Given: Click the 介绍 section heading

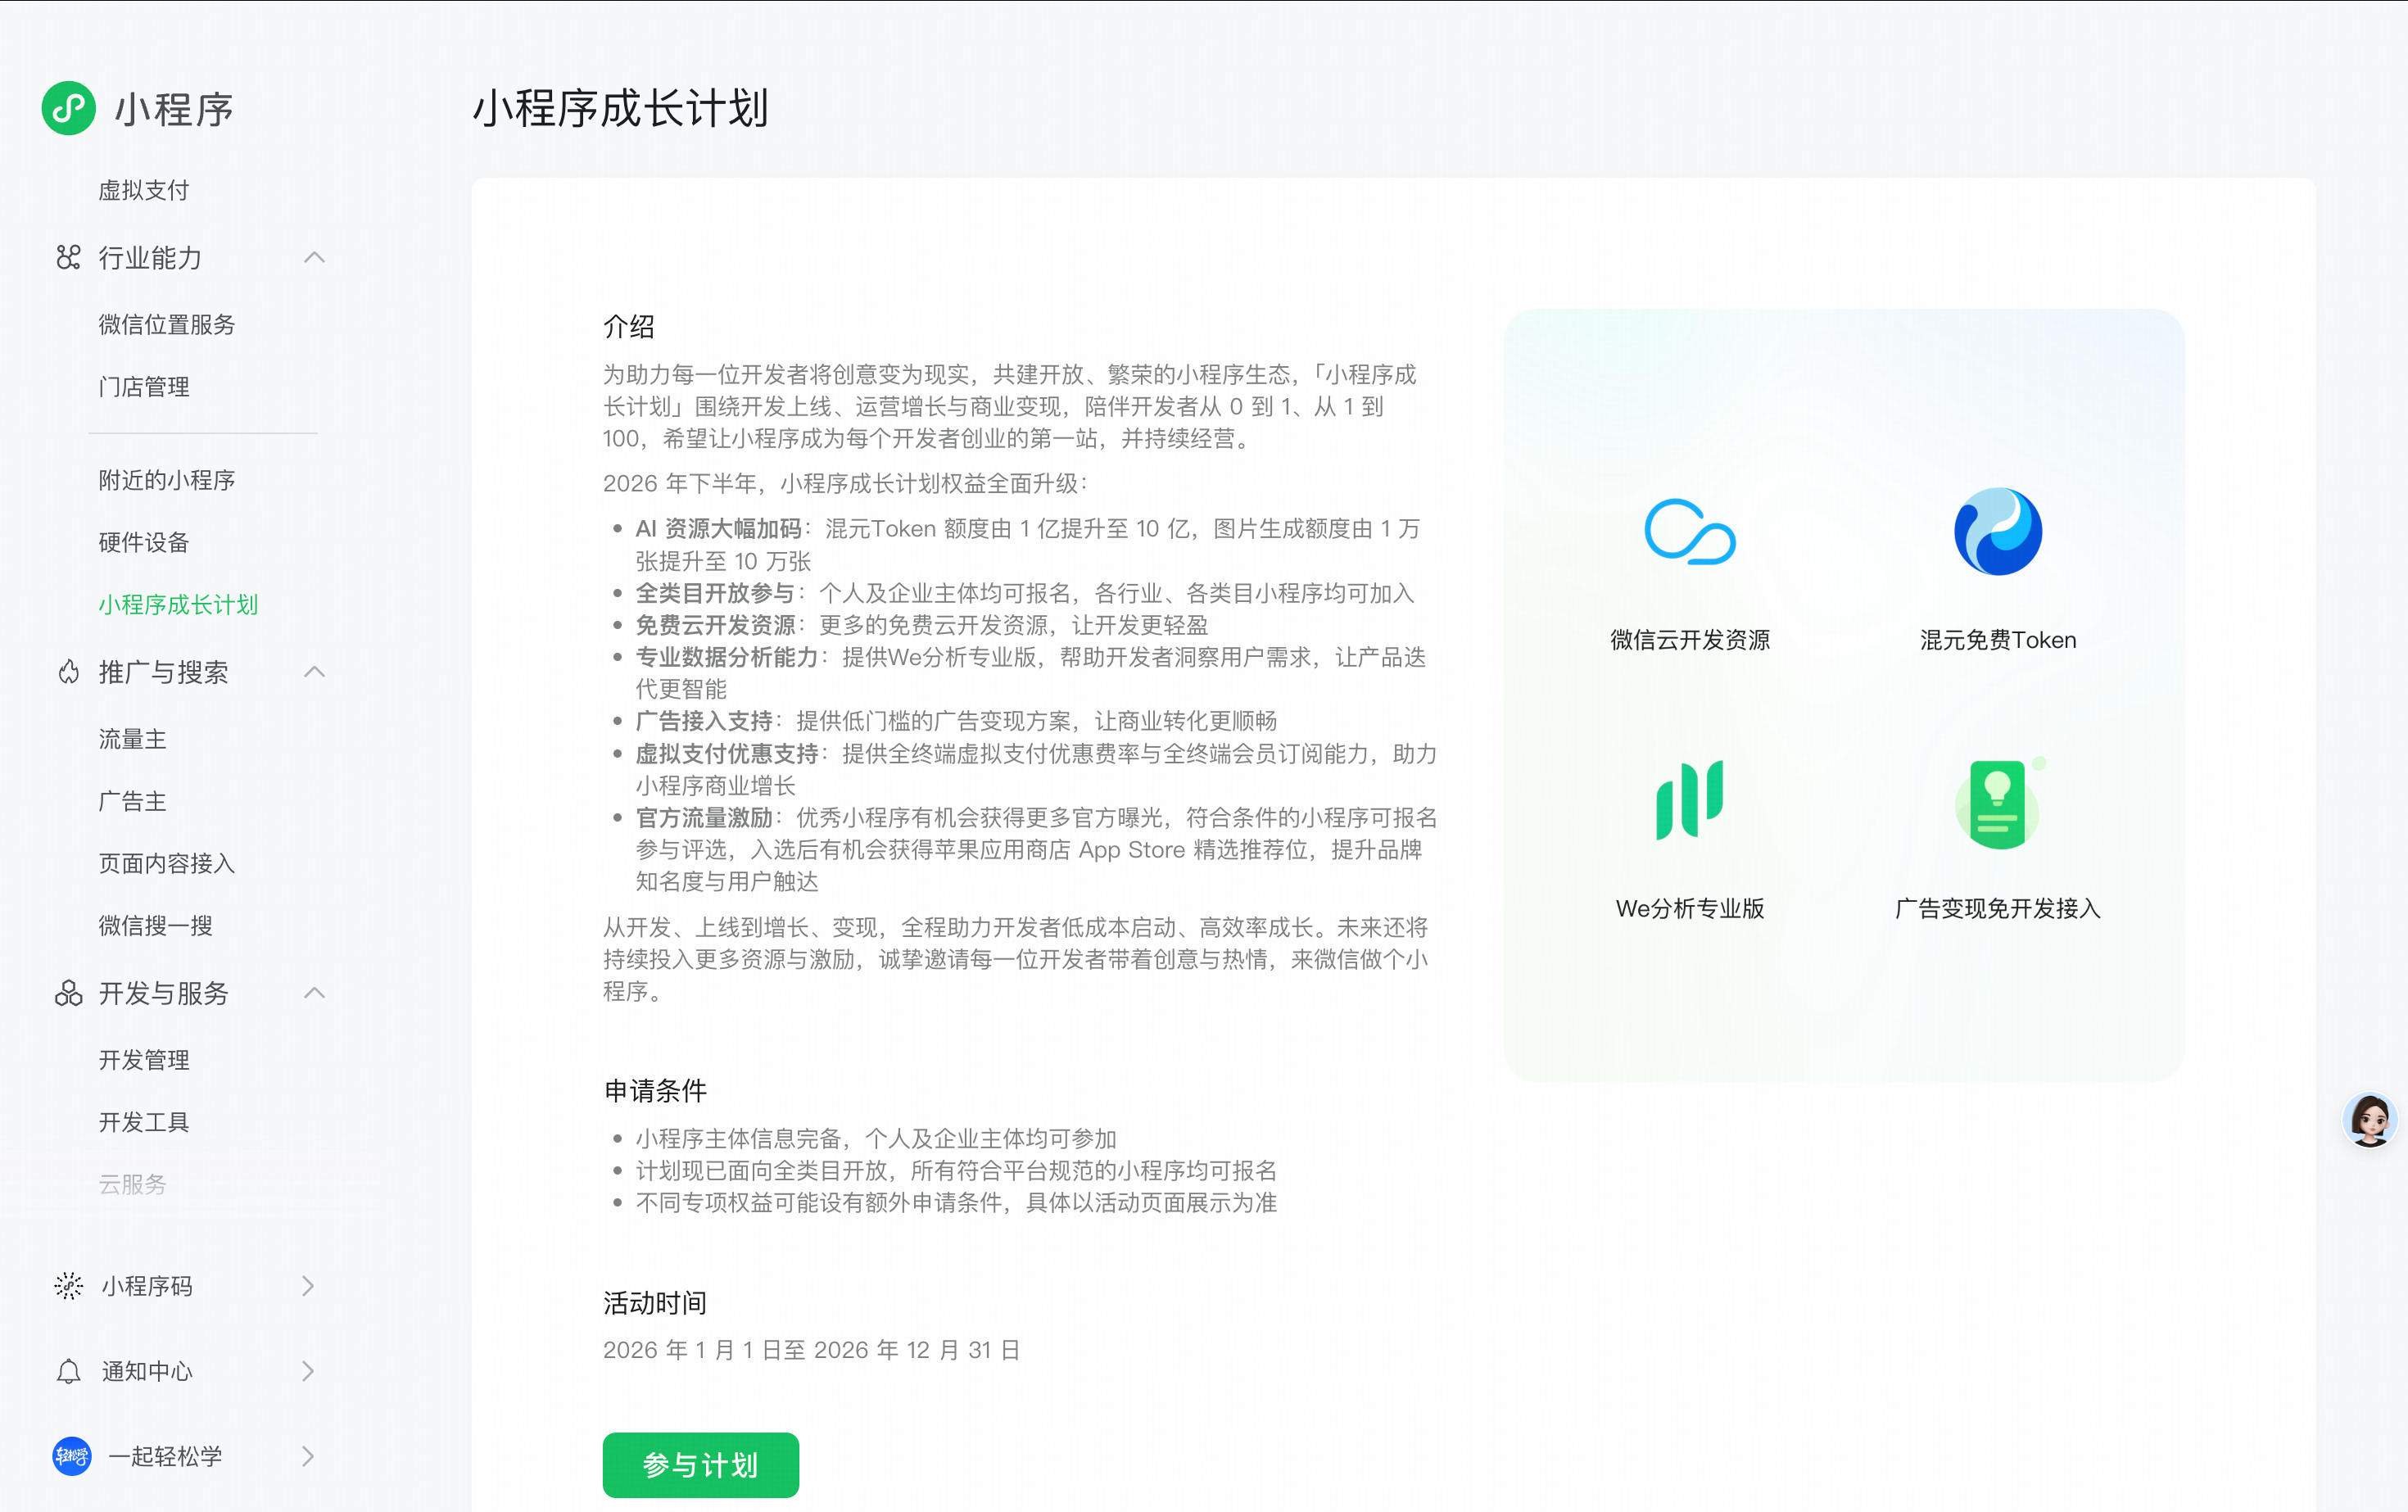Looking at the screenshot, I should pyautogui.click(x=629, y=326).
